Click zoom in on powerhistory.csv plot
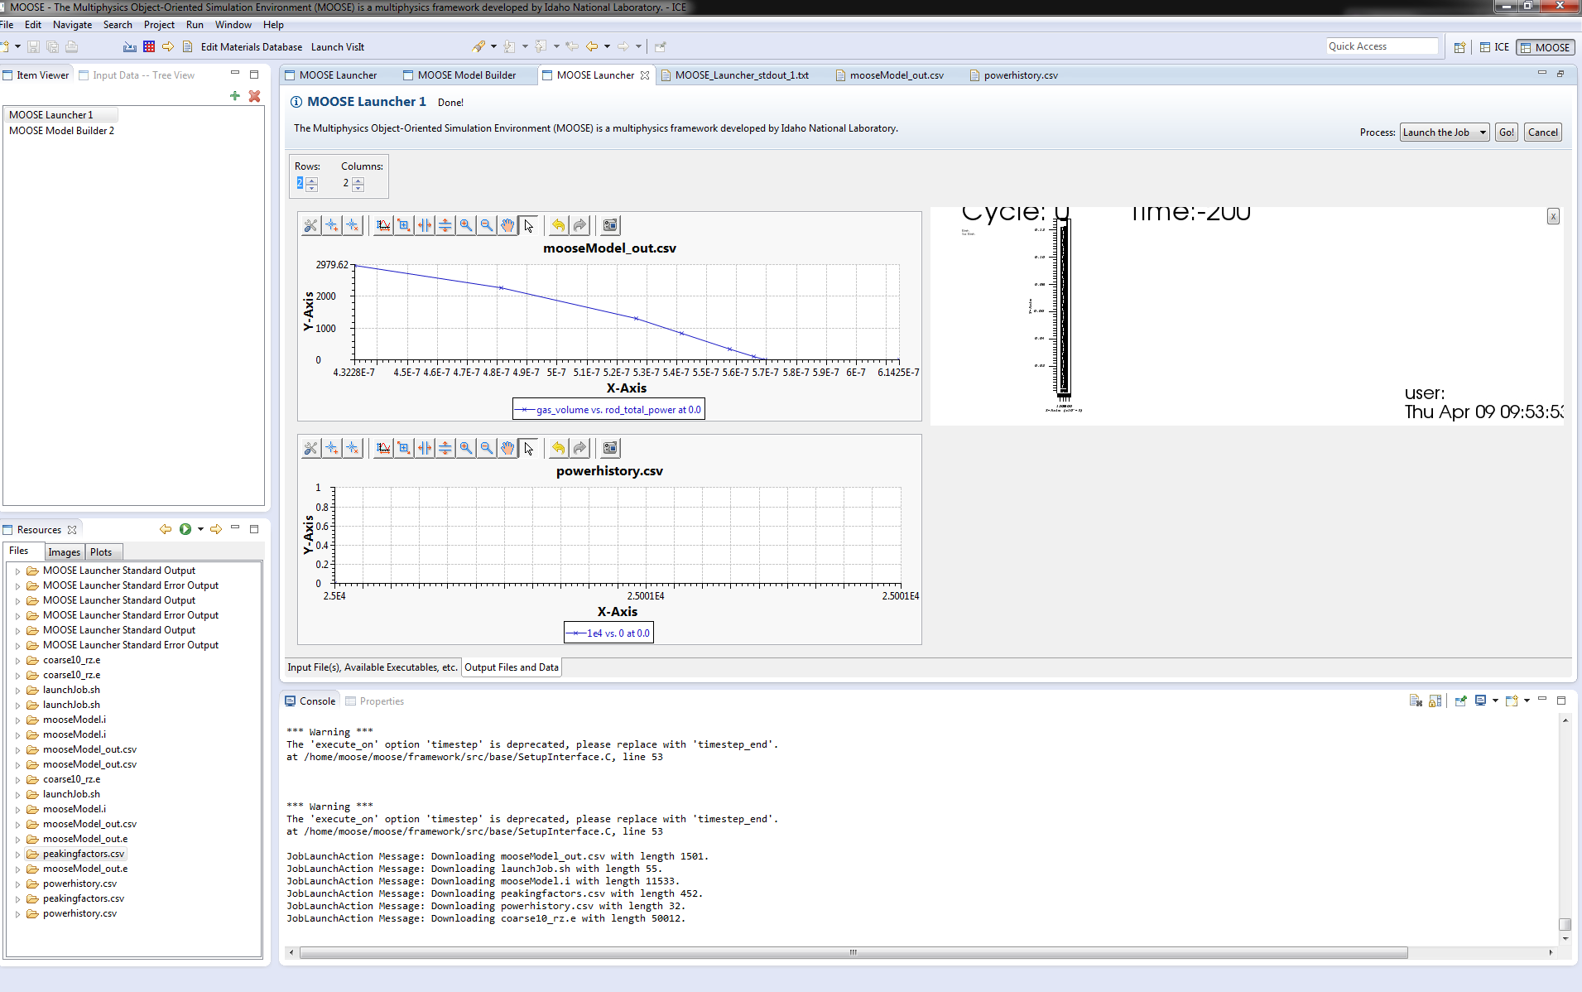The width and height of the screenshot is (1582, 992). click(x=466, y=448)
